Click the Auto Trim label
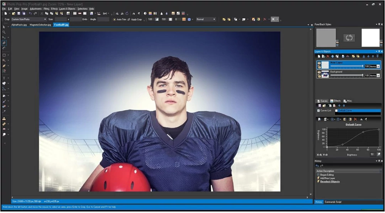The width and height of the screenshot is (385, 213). (x=121, y=19)
